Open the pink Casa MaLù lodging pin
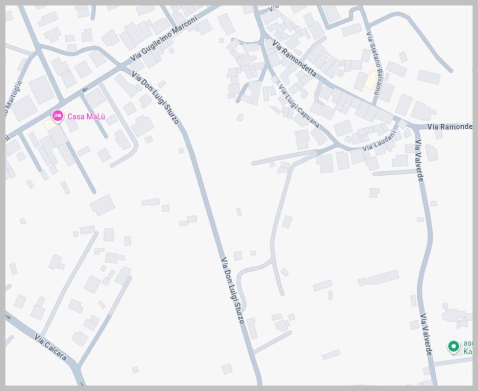The height and width of the screenshot is (391, 478). coord(57,116)
